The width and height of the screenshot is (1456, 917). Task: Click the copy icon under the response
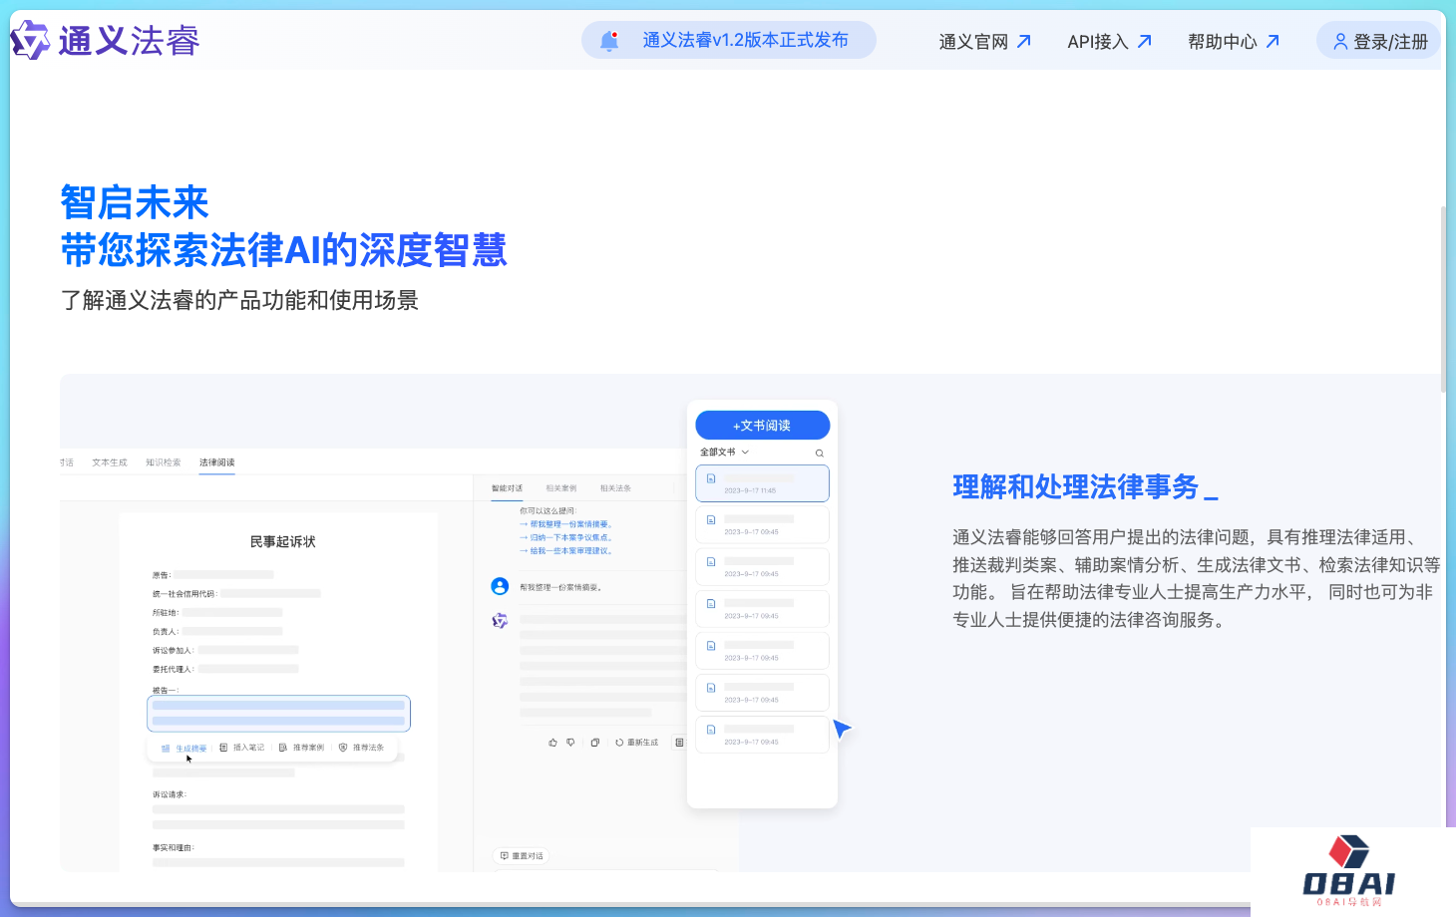click(x=594, y=743)
